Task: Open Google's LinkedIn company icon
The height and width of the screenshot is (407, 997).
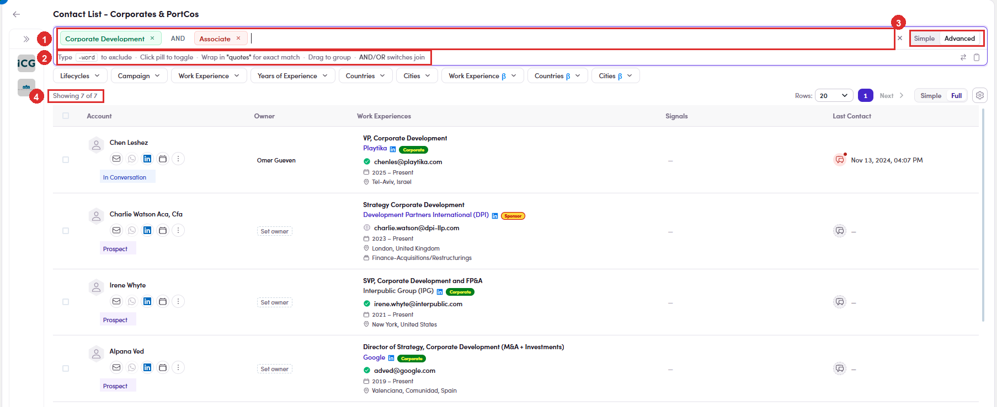Action: (x=391, y=358)
